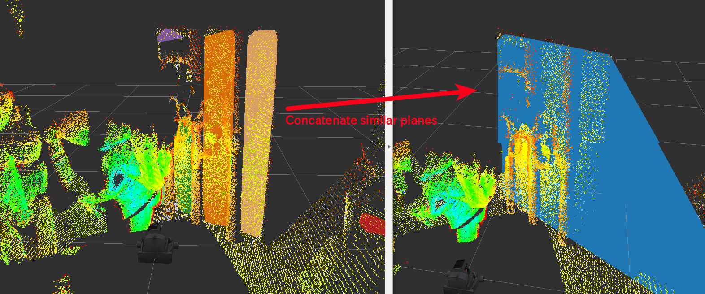Click the red arrow head annotation
Viewport: 705px width, 294px height.
click(x=466, y=91)
